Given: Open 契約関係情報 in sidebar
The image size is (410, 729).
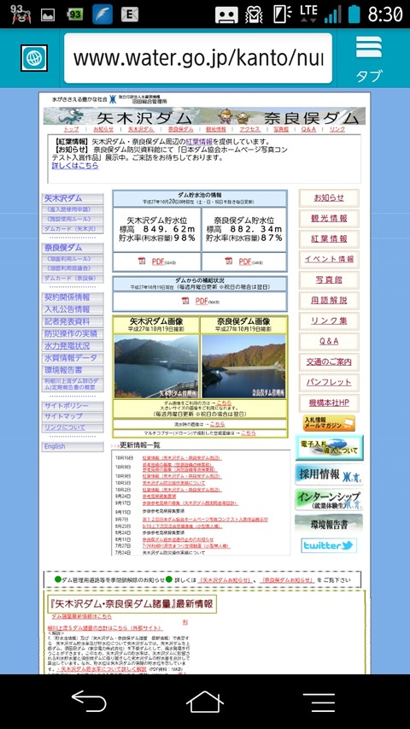Looking at the screenshot, I should pyautogui.click(x=73, y=297).
